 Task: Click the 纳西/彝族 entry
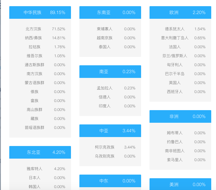pyautogui.click(x=40, y=38)
